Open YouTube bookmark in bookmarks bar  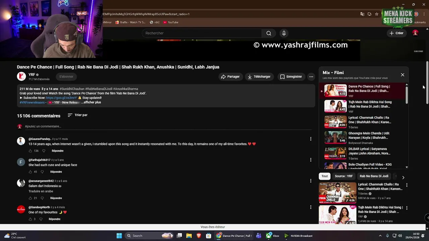tap(171, 22)
